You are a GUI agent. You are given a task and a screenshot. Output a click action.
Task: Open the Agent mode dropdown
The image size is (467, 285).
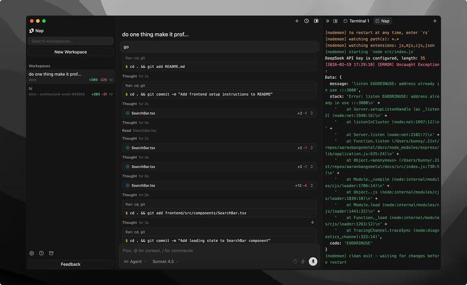135,261
